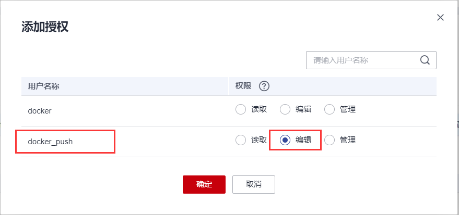The width and height of the screenshot is (459, 215).
Task: Click 编辑 label text in docker row
Action: [303, 110]
